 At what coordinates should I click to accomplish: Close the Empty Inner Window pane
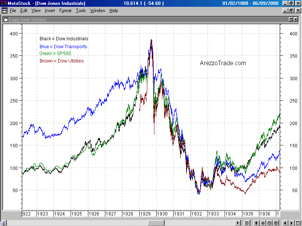click(x=296, y=19)
